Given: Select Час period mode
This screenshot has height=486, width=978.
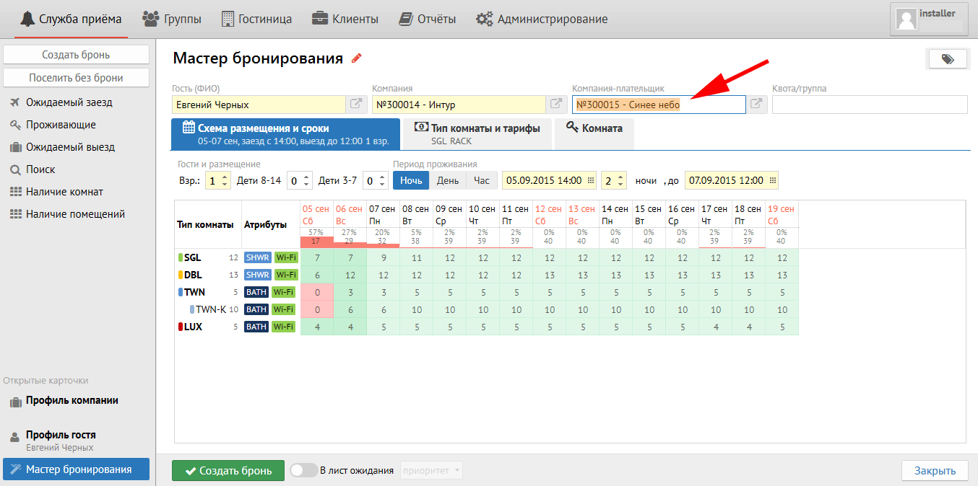Looking at the screenshot, I should (481, 181).
